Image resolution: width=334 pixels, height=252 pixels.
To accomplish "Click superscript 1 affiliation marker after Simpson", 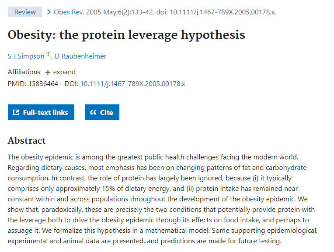I will pos(49,55).
